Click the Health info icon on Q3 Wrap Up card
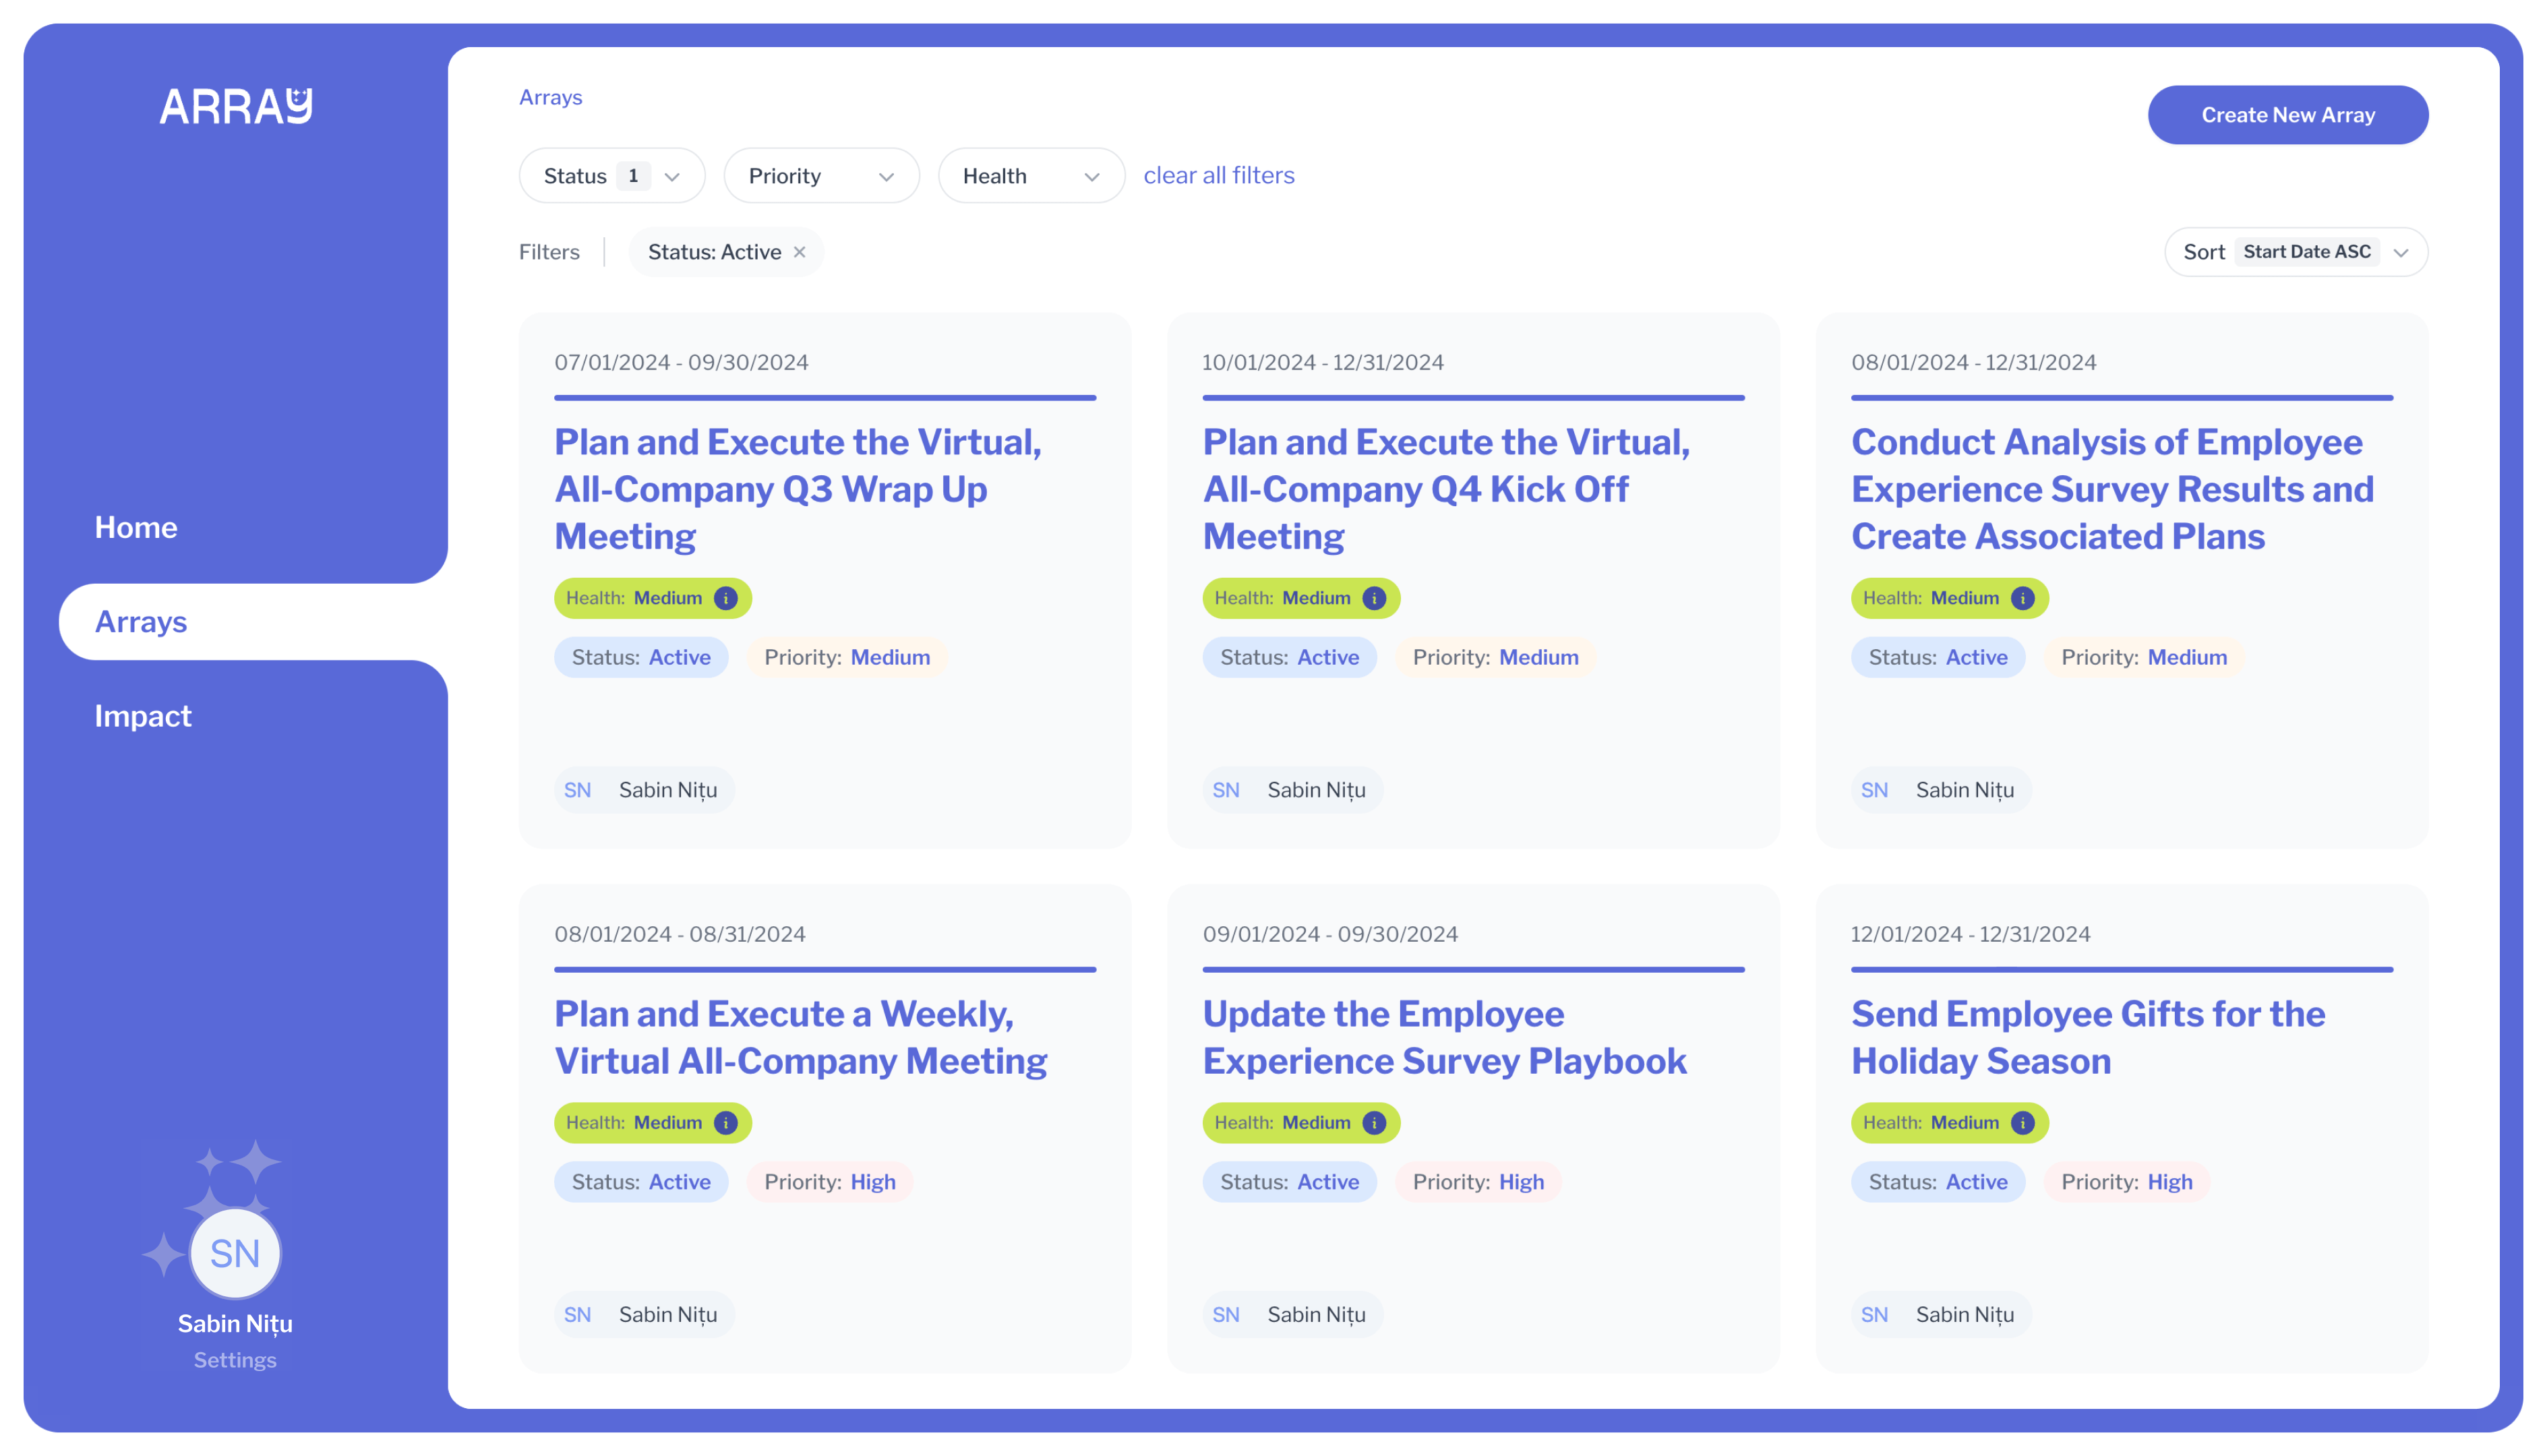This screenshot has width=2547, height=1456. coord(726,598)
